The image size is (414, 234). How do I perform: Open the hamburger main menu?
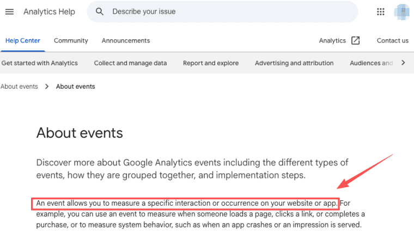click(9, 11)
